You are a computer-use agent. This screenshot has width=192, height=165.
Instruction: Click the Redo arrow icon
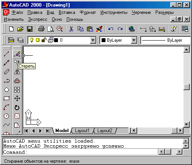(x=120, y=29)
